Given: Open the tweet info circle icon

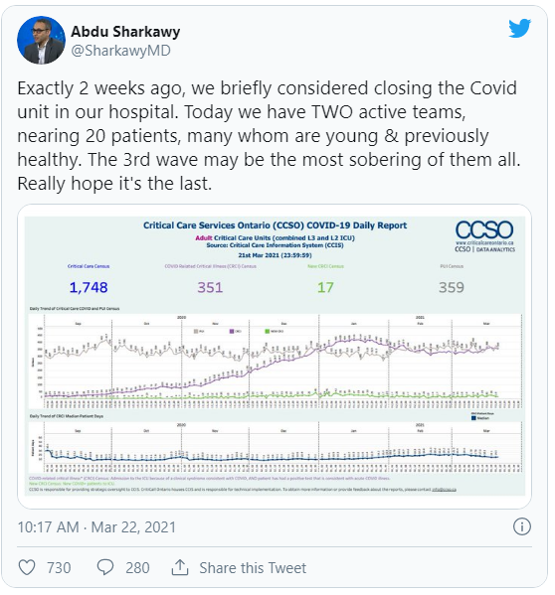Looking at the screenshot, I should point(522,526).
